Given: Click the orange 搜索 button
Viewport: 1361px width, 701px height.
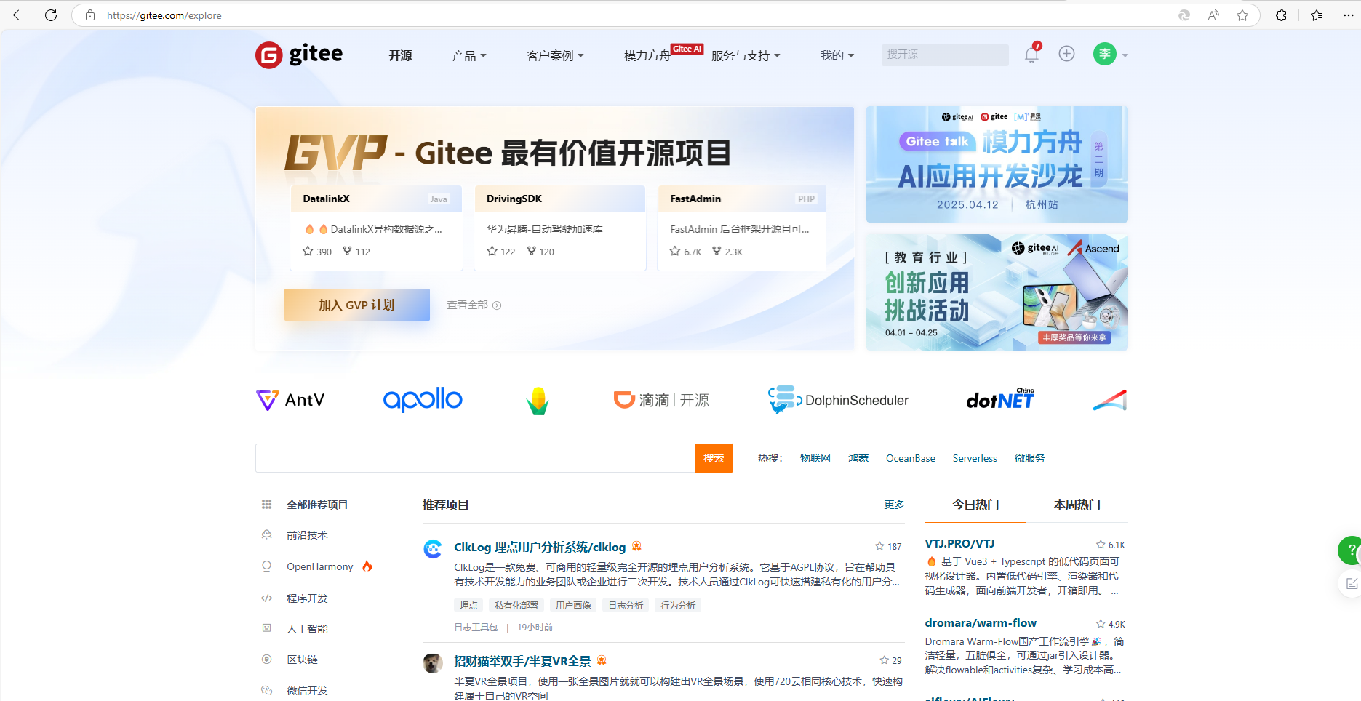Looking at the screenshot, I should [x=714, y=458].
